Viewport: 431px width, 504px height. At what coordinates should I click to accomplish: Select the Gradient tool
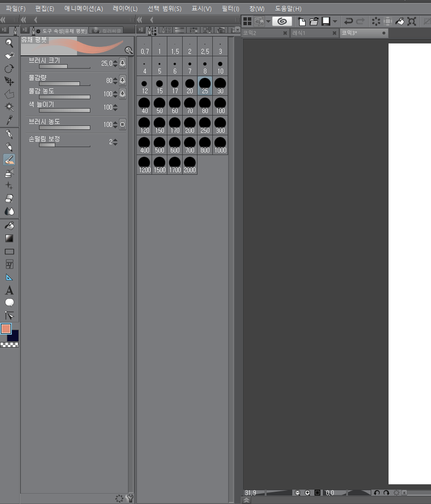9,238
